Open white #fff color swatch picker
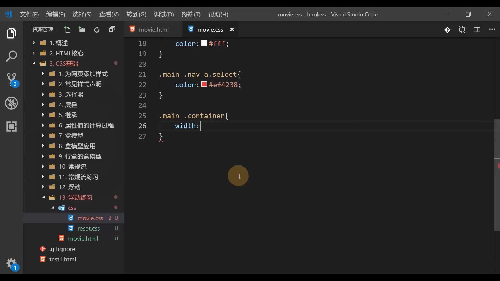500x281 pixels. [x=204, y=43]
